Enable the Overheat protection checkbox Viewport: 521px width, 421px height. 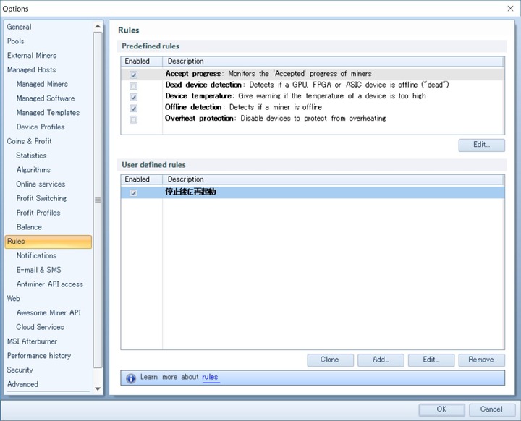tap(134, 119)
